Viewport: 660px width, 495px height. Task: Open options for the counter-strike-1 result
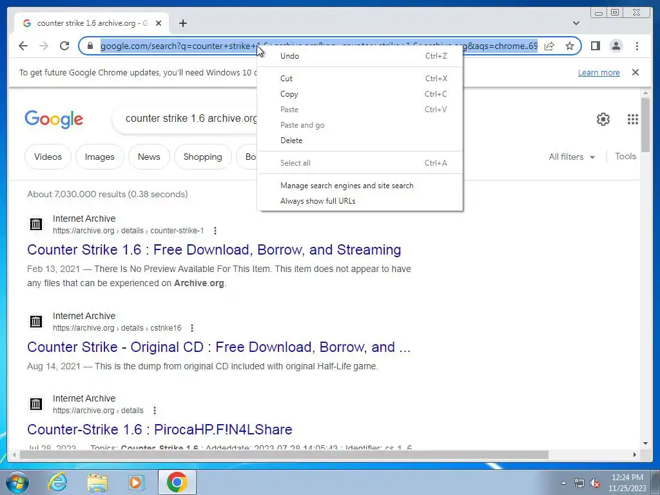pos(215,231)
